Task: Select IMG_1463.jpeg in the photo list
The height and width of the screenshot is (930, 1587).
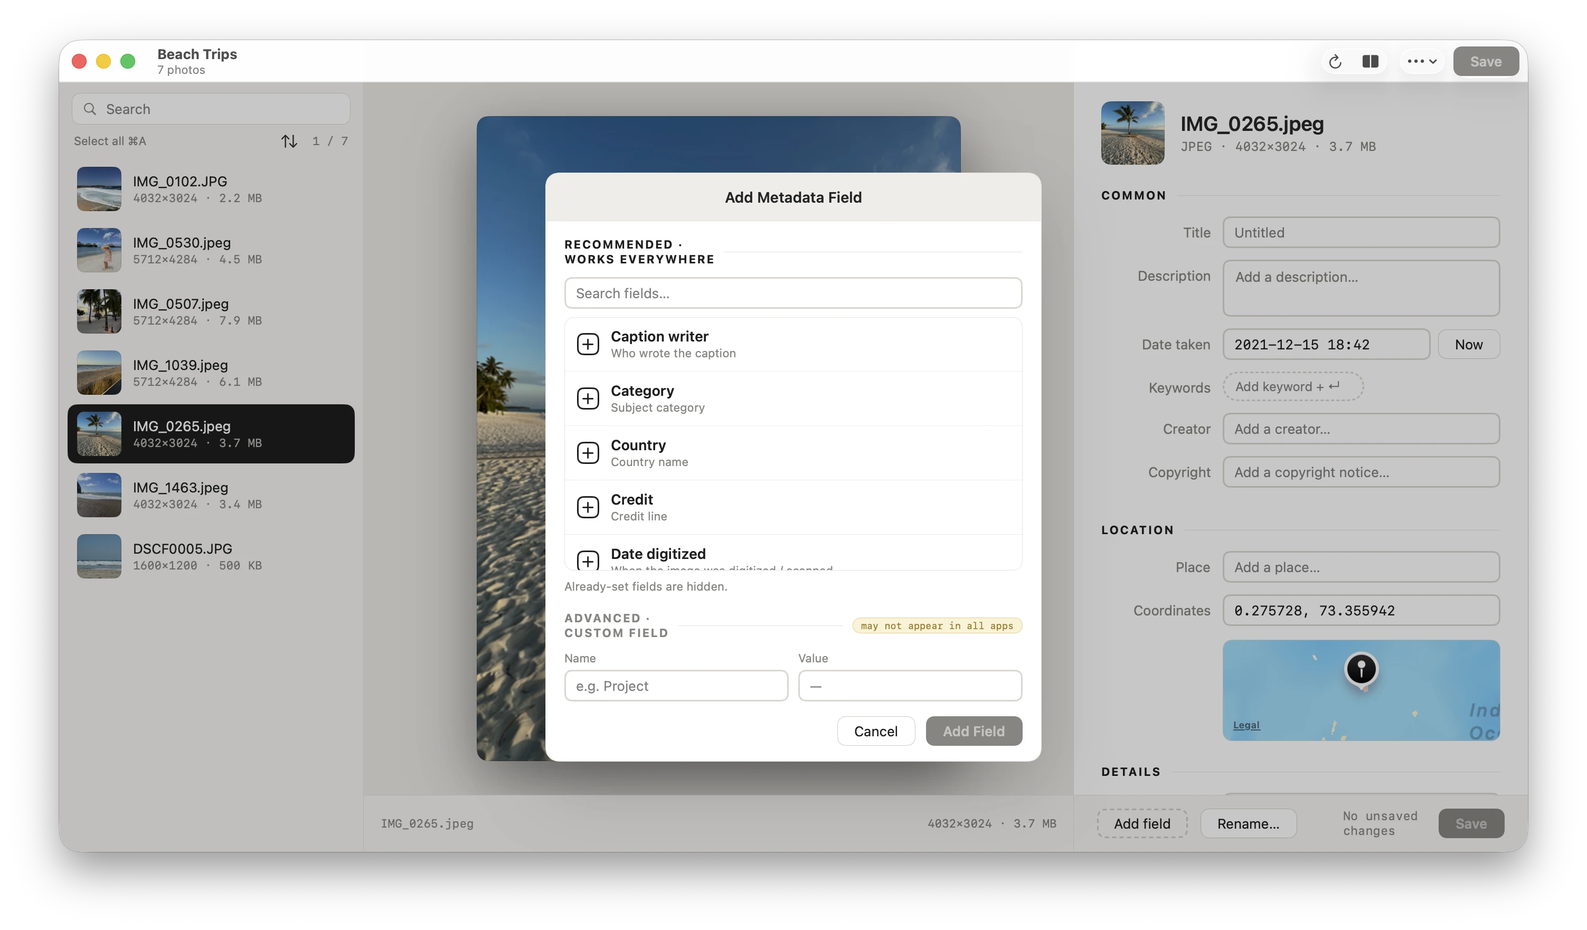Action: pos(211,495)
